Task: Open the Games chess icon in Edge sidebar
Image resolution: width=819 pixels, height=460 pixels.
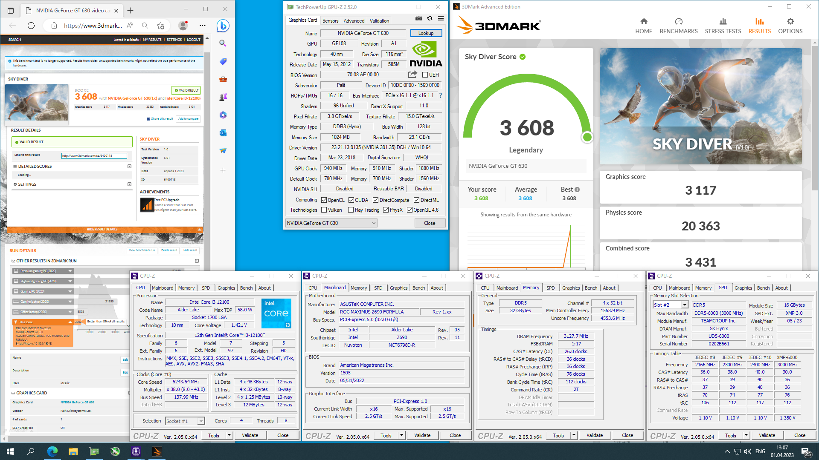Action: click(x=223, y=97)
